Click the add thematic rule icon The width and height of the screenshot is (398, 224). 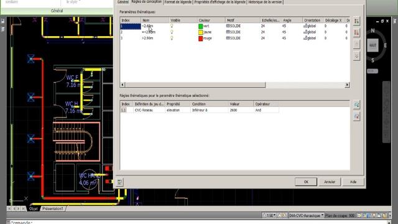point(356,105)
